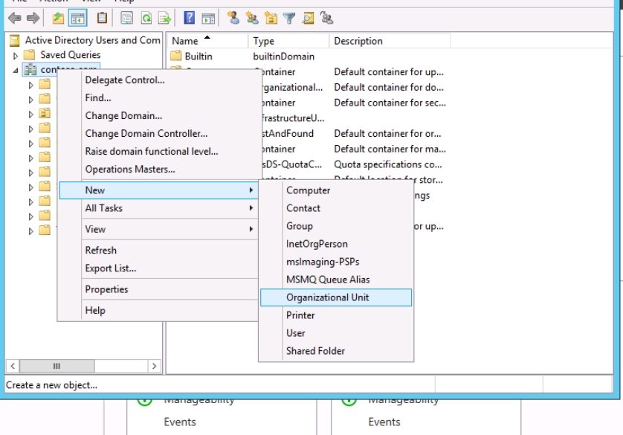Click the contoso domain icon in tree
This screenshot has height=435, width=623.
(x=30, y=70)
